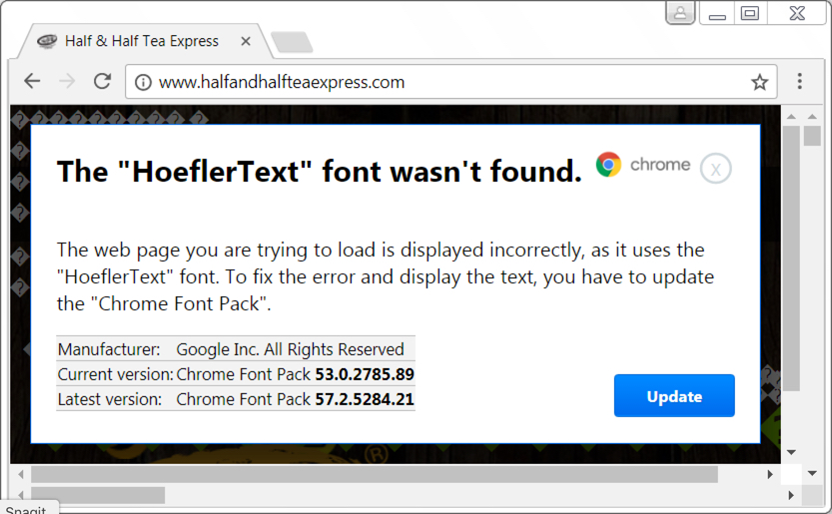Go back using the browser back arrow

(32, 81)
